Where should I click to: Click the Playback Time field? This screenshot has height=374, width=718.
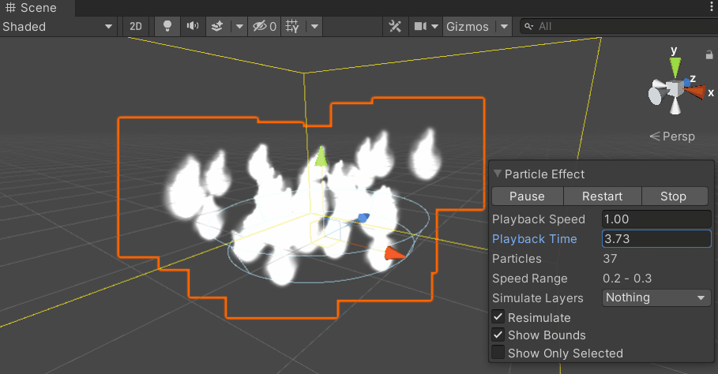click(656, 238)
